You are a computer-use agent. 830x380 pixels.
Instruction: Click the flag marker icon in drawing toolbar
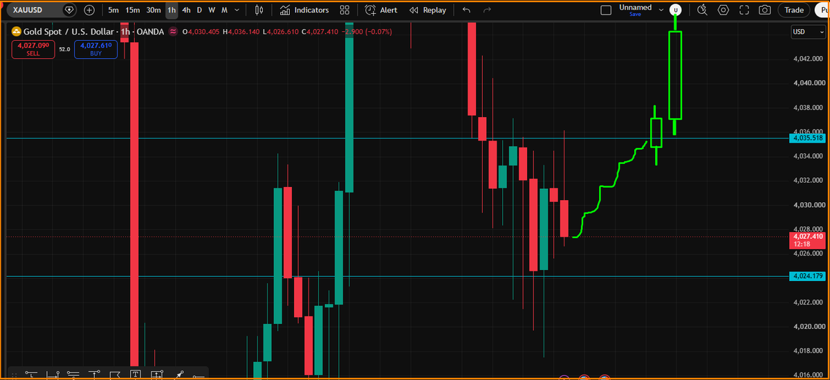click(x=114, y=375)
